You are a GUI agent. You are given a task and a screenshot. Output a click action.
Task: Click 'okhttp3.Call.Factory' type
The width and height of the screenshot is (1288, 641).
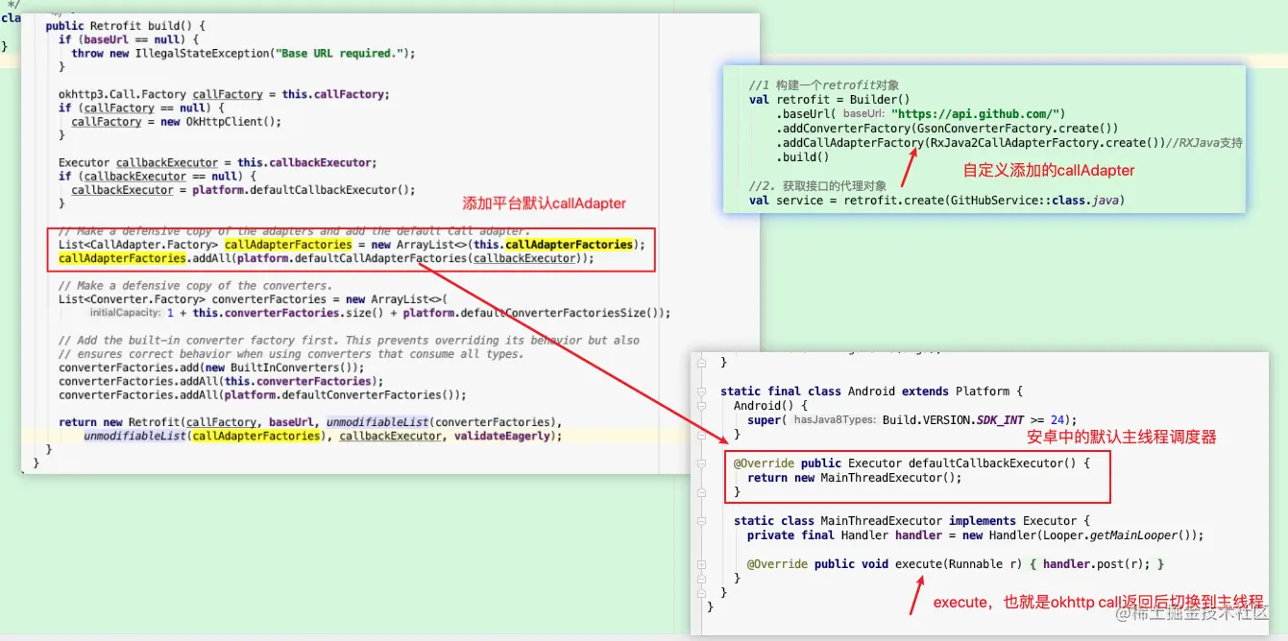[x=122, y=94]
